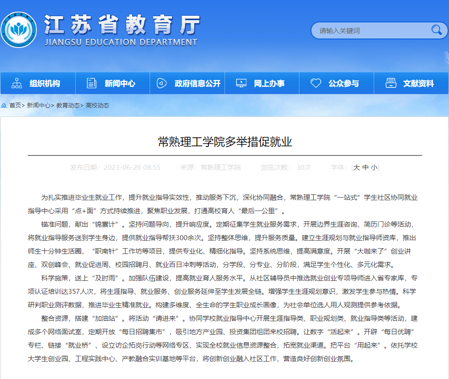Open the 公众参与 menu

[x=337, y=83]
